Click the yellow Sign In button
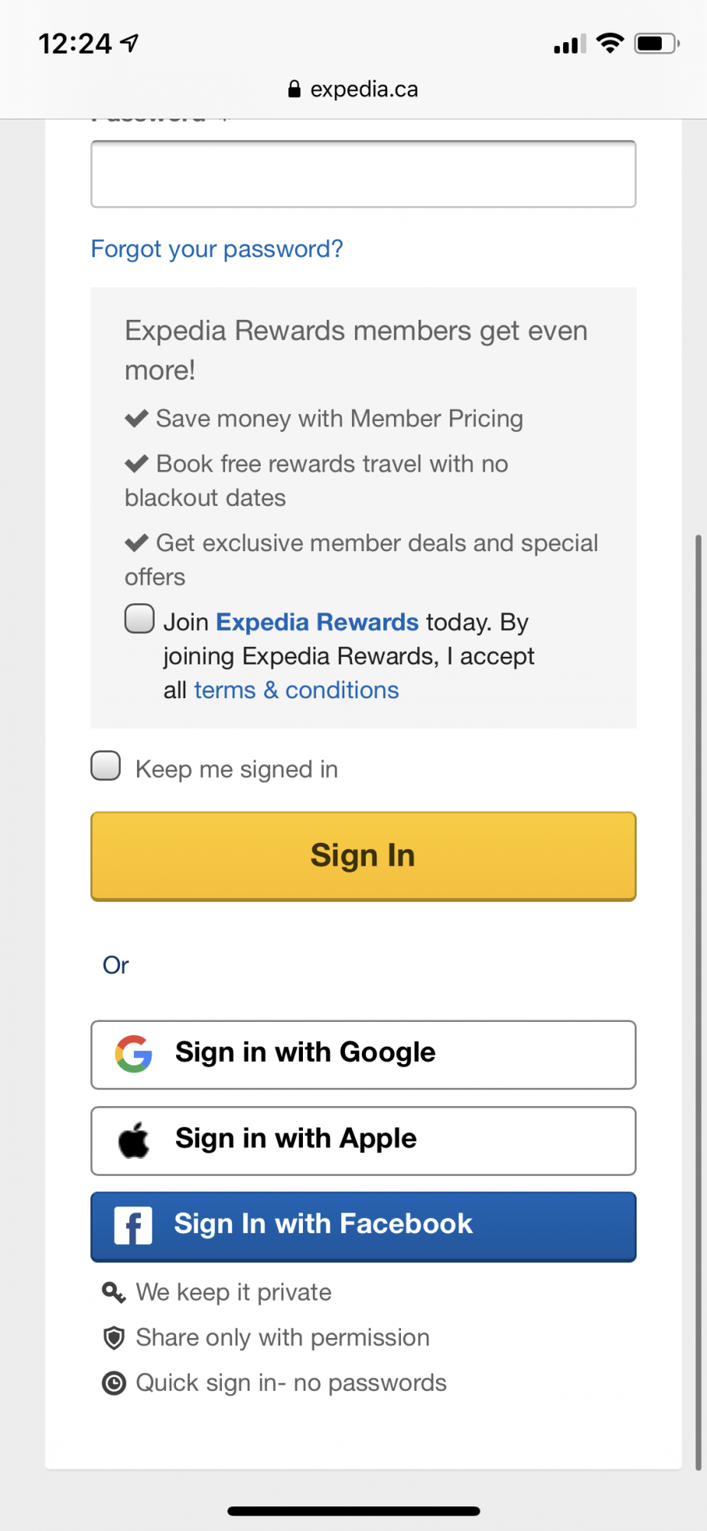The height and width of the screenshot is (1531, 707). tap(363, 857)
